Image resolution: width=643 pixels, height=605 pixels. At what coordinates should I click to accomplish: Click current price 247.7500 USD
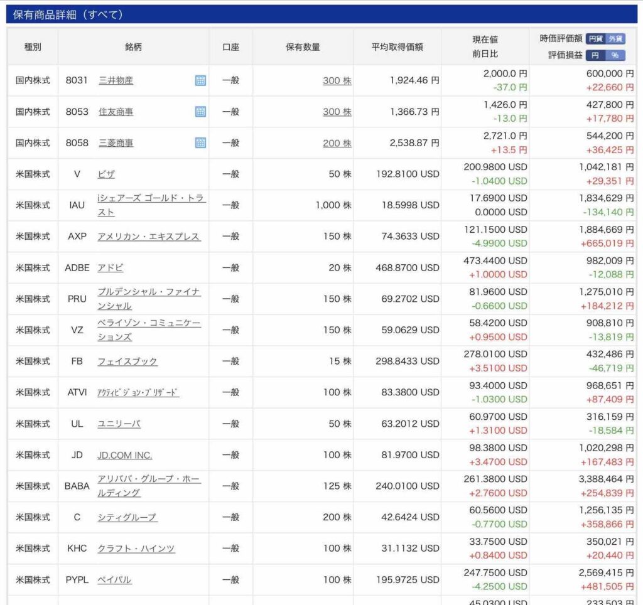[495, 572]
